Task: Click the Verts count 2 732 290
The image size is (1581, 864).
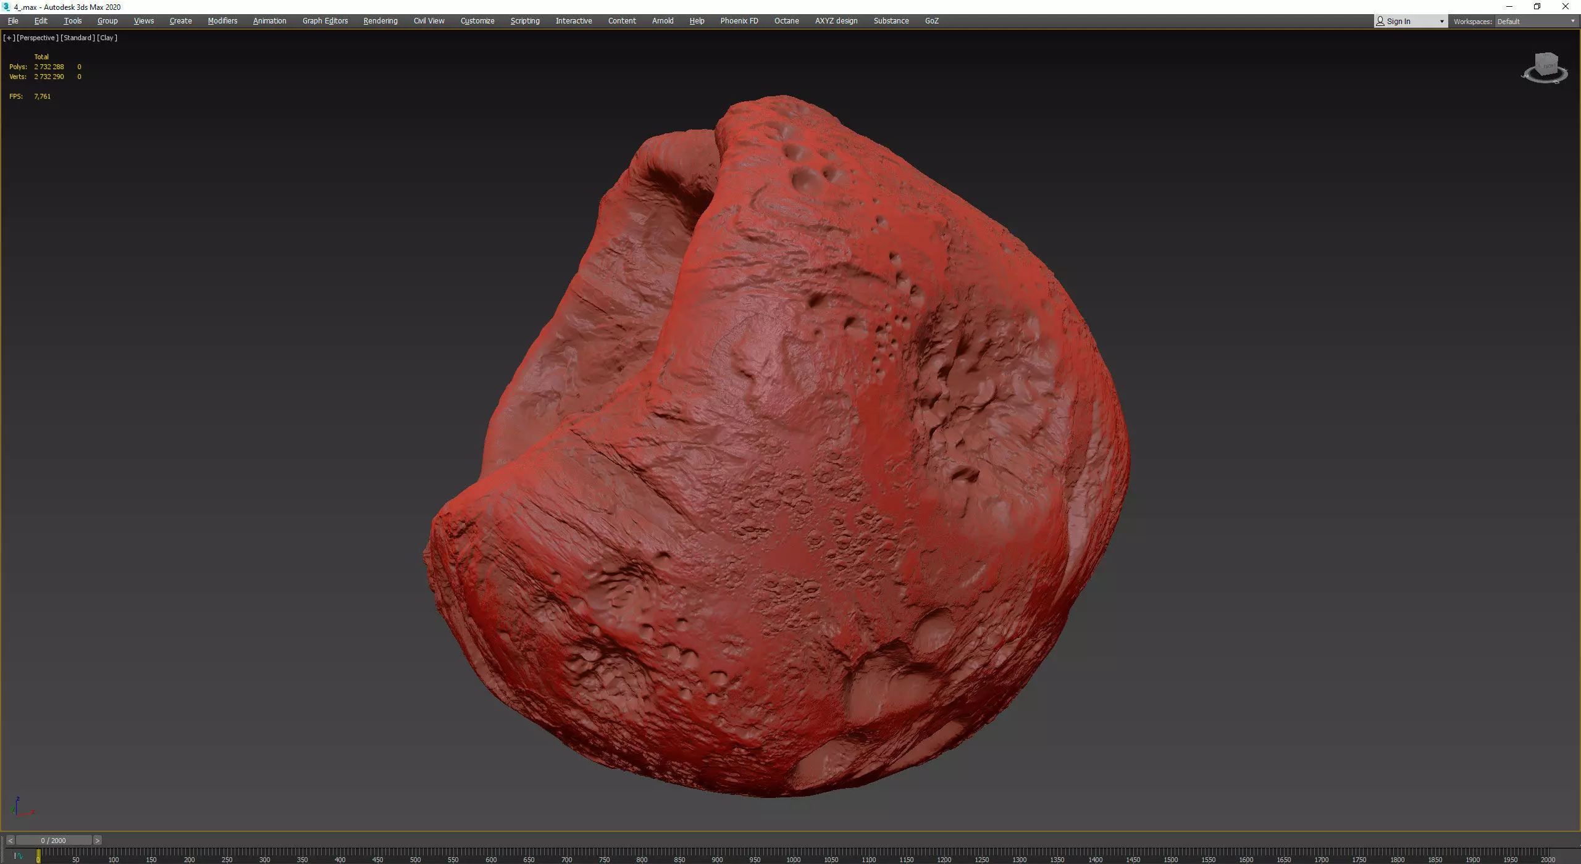Action: (49, 77)
